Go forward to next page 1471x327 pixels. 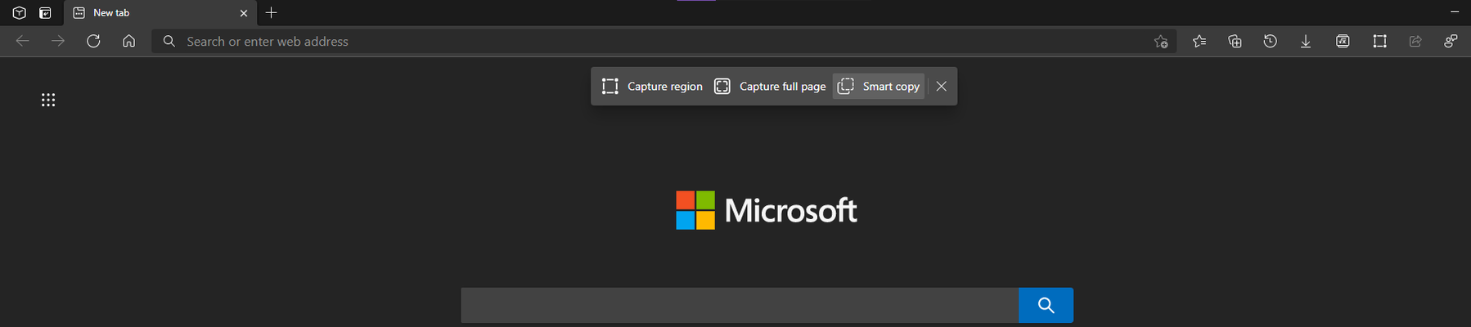(x=58, y=41)
